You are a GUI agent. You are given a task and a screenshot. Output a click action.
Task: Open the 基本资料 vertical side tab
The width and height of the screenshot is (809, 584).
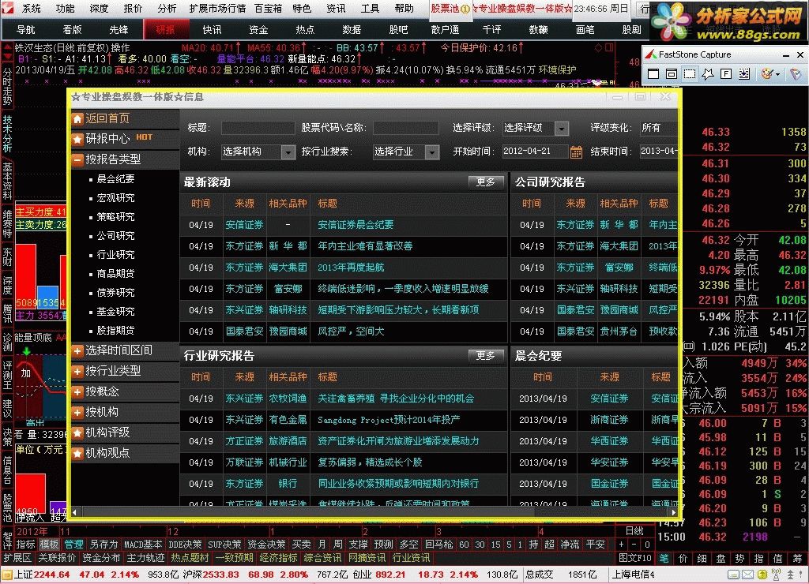click(7, 181)
